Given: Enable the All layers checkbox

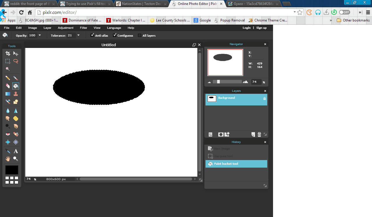Looking at the screenshot, I should [x=139, y=35].
